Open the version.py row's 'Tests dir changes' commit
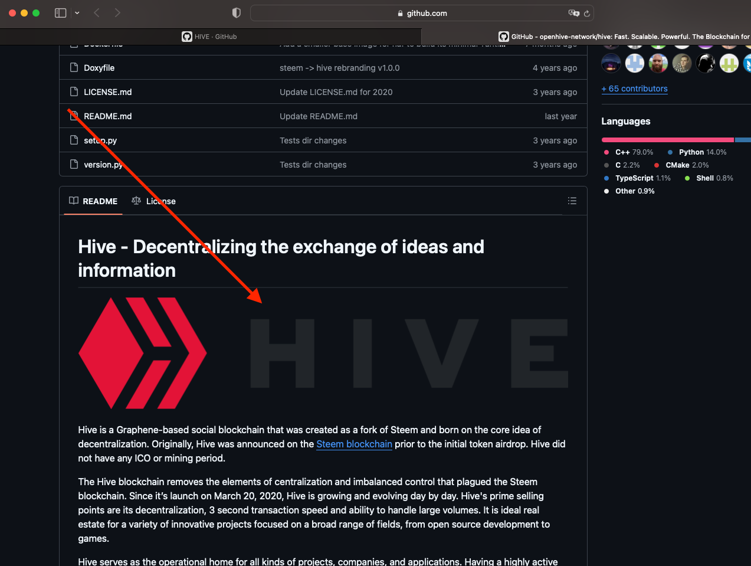This screenshot has height=566, width=751. pos(313,165)
